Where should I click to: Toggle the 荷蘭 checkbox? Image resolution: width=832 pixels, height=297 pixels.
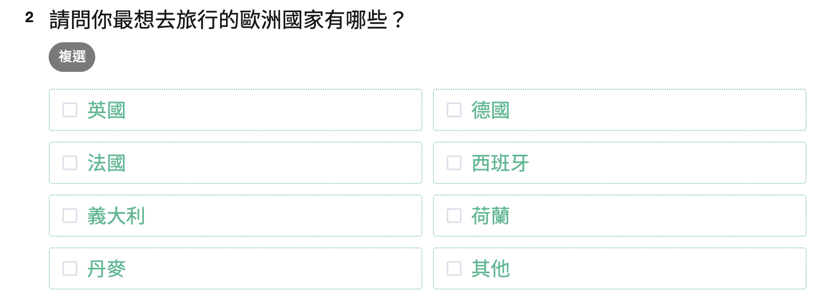[x=454, y=216]
